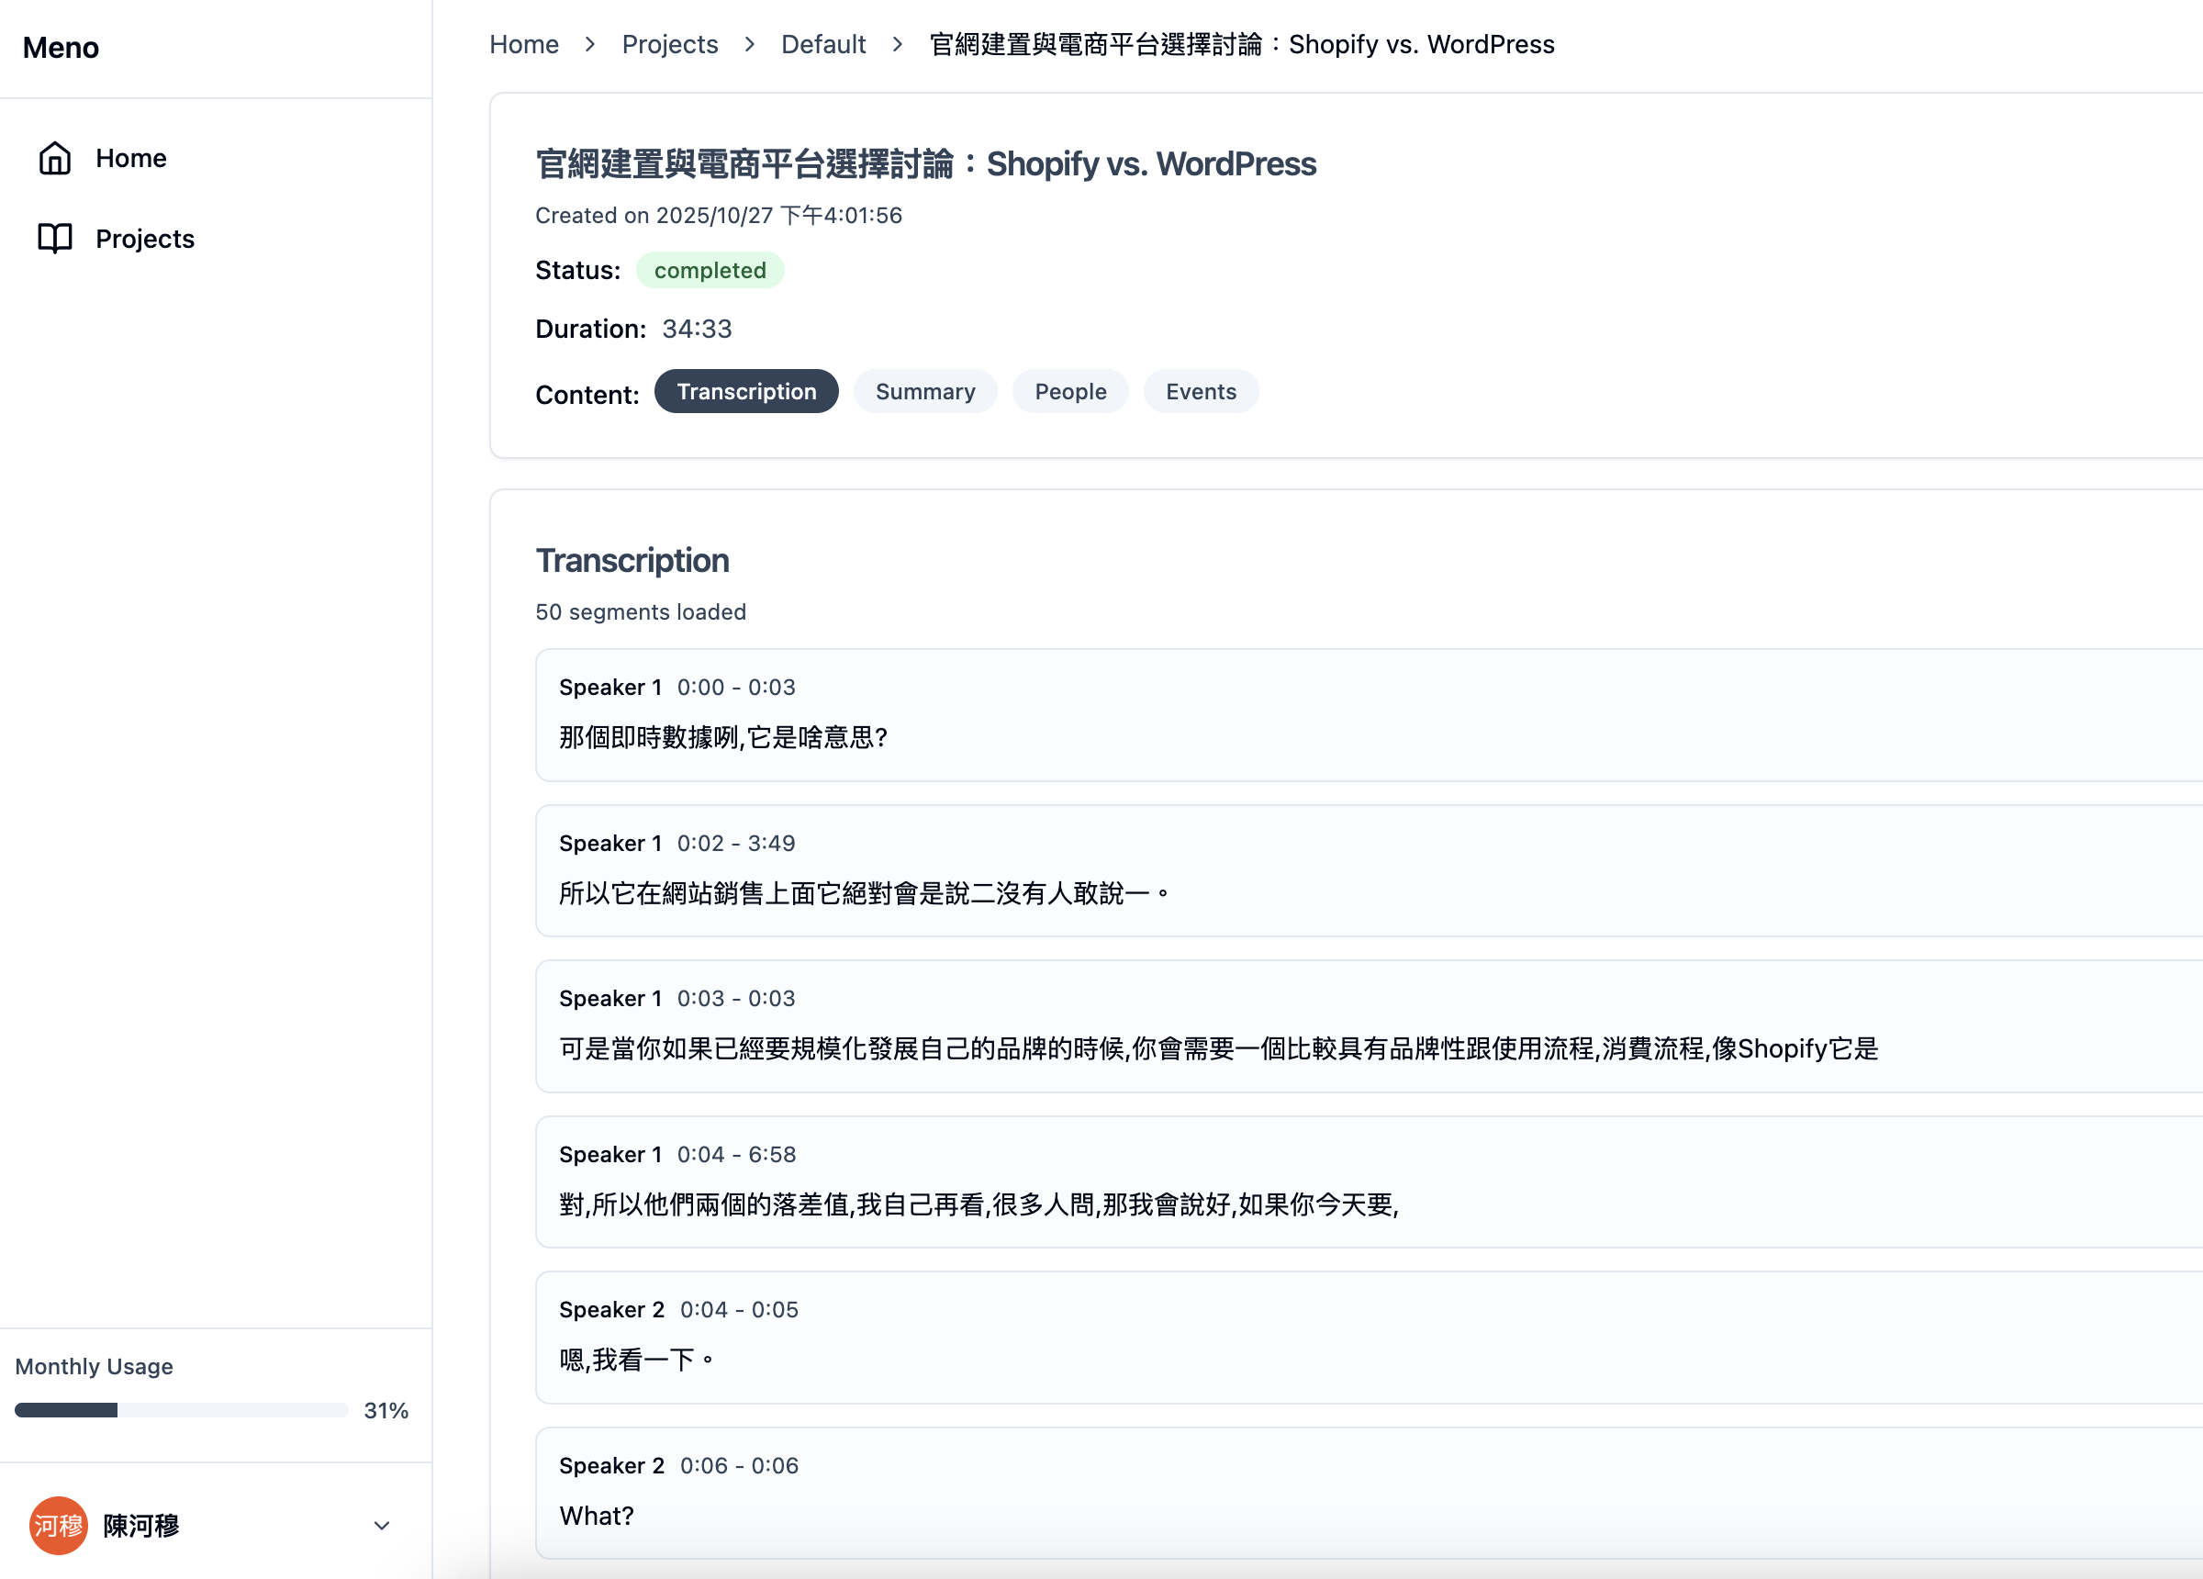Open Projects breadcrumb link
Screen dimensions: 2203x1579
click(669, 45)
